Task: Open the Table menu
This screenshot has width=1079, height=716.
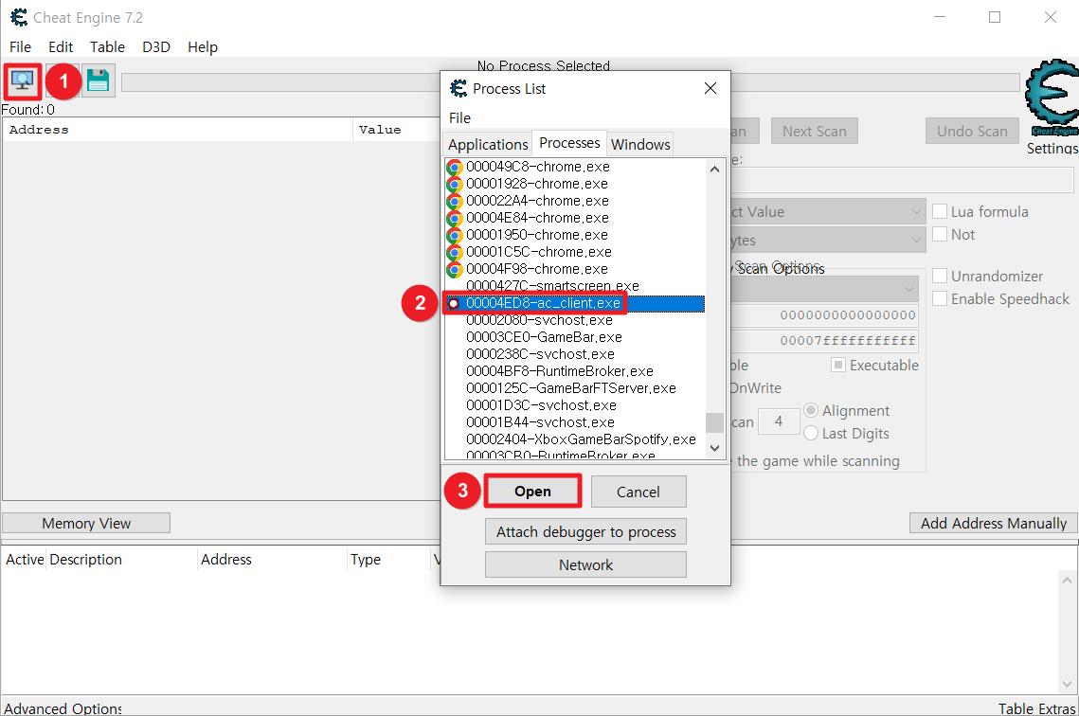Action: point(107,46)
